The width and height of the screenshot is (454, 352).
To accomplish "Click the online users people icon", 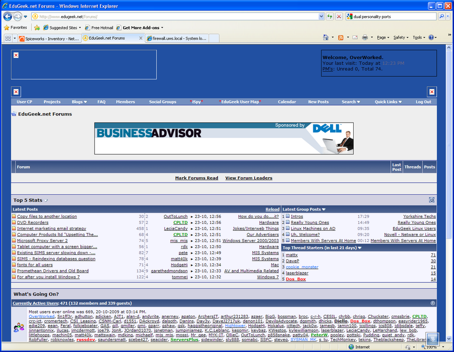I will point(19,327).
